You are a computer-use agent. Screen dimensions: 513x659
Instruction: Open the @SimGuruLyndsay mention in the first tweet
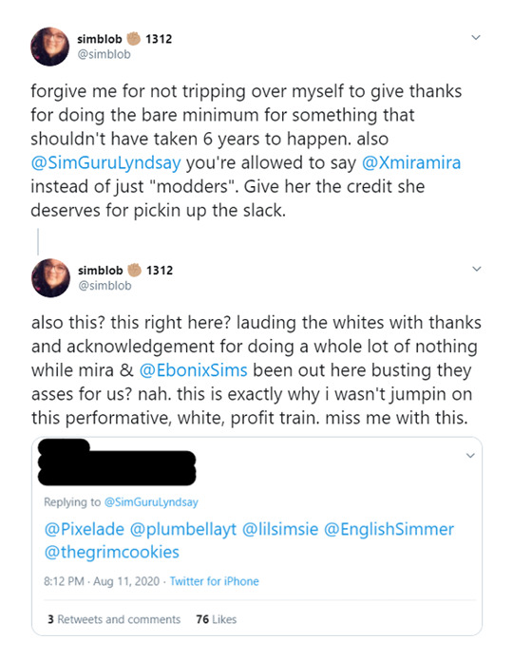[x=106, y=162]
